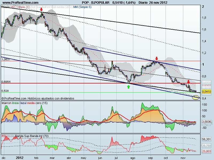This screenshot has width=214, height=160.
Task: Select the POP - B.POPULAR ticker title
Action: pos(96,2)
